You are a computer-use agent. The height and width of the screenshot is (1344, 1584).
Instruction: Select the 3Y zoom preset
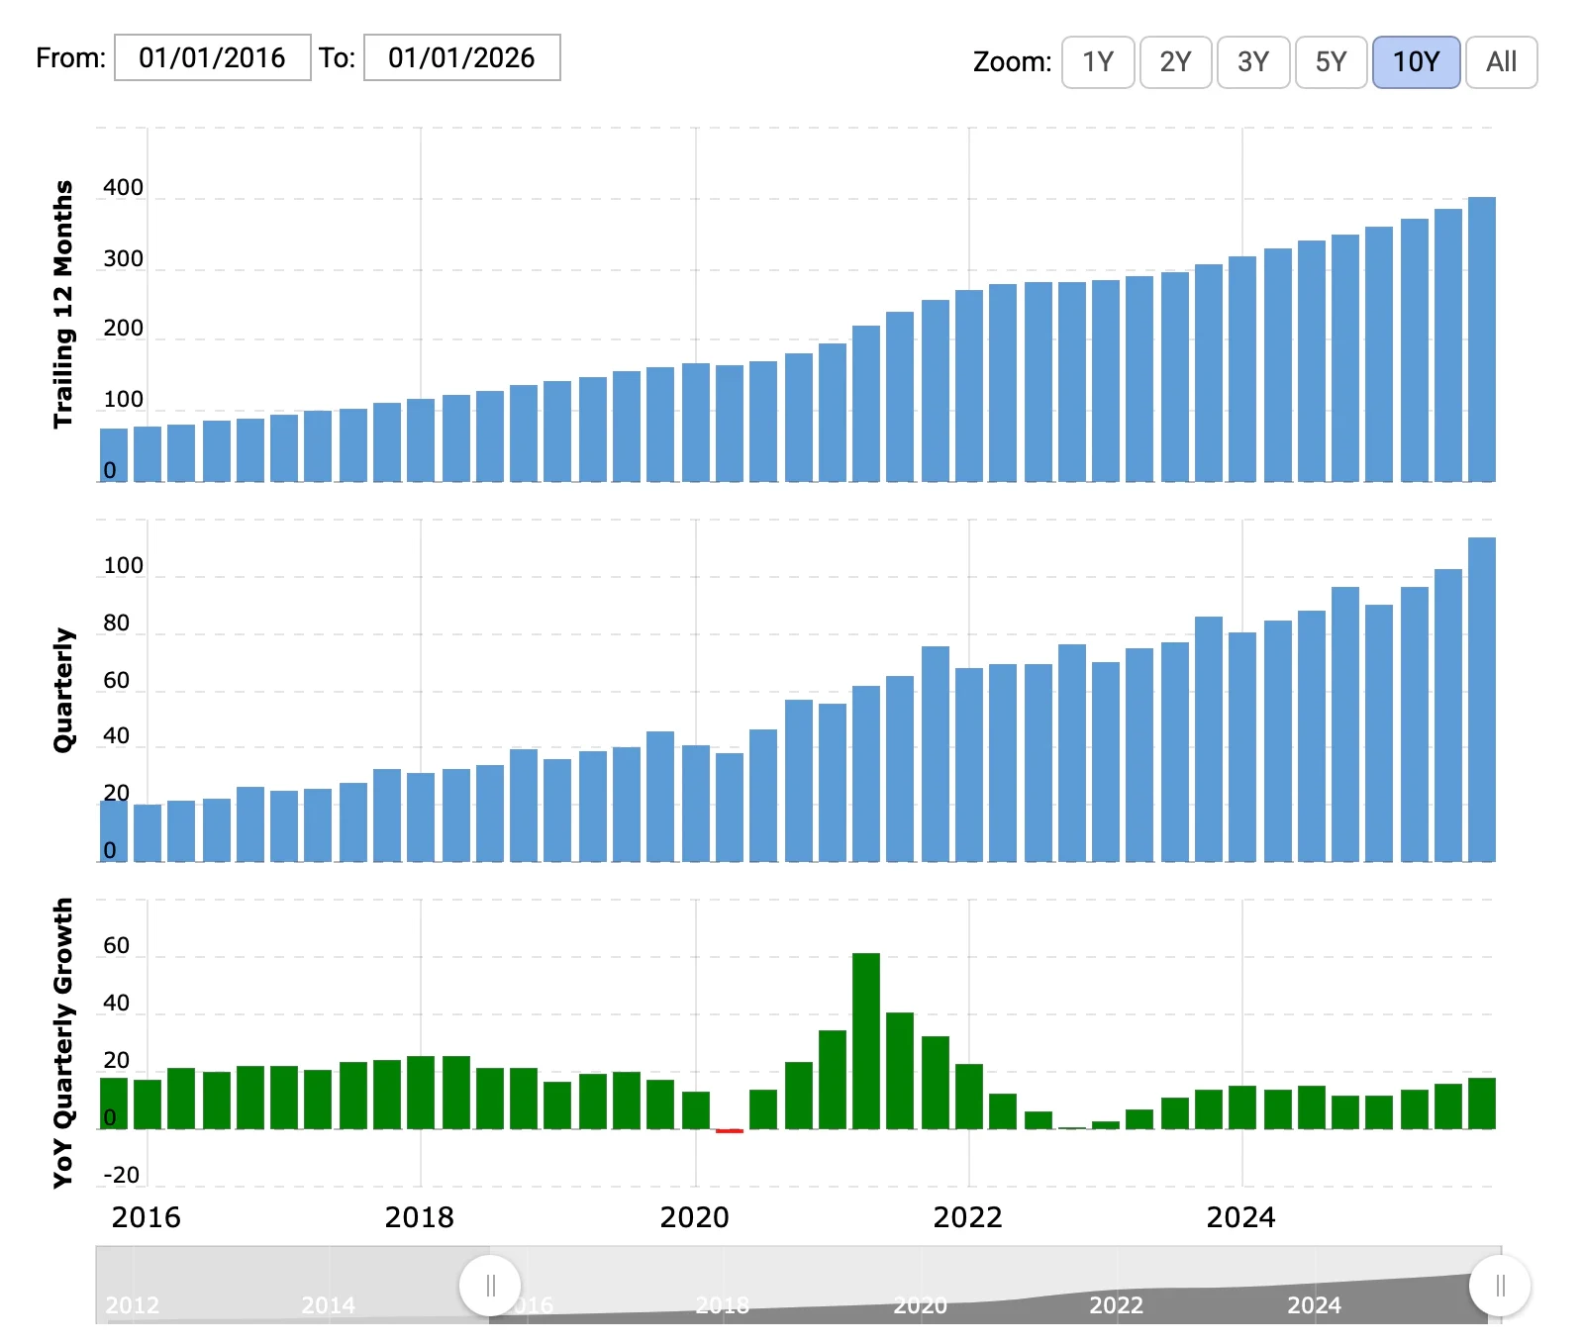pyautogui.click(x=1252, y=61)
